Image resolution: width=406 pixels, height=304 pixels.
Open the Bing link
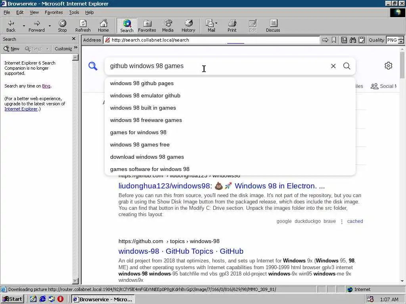46,86
